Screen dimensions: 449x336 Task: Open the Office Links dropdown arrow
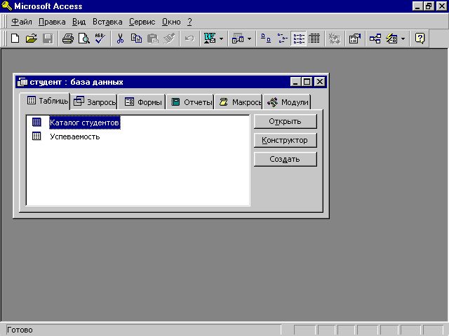coord(221,38)
